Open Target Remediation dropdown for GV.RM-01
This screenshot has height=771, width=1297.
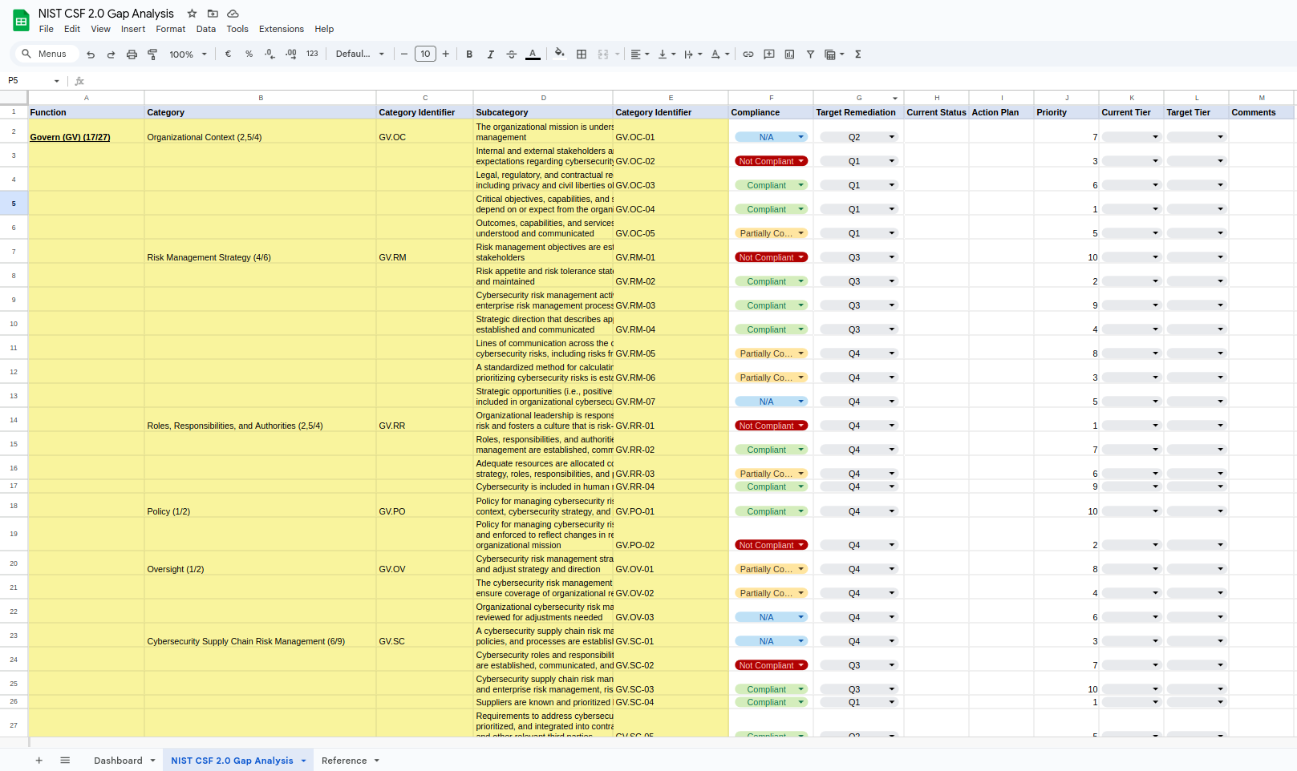[x=858, y=257]
